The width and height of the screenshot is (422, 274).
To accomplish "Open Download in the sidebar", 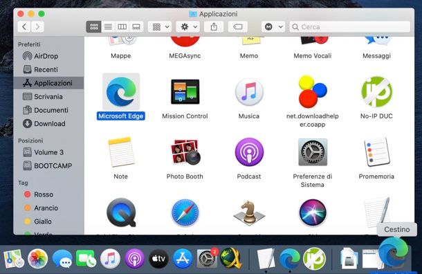I will tap(48, 124).
